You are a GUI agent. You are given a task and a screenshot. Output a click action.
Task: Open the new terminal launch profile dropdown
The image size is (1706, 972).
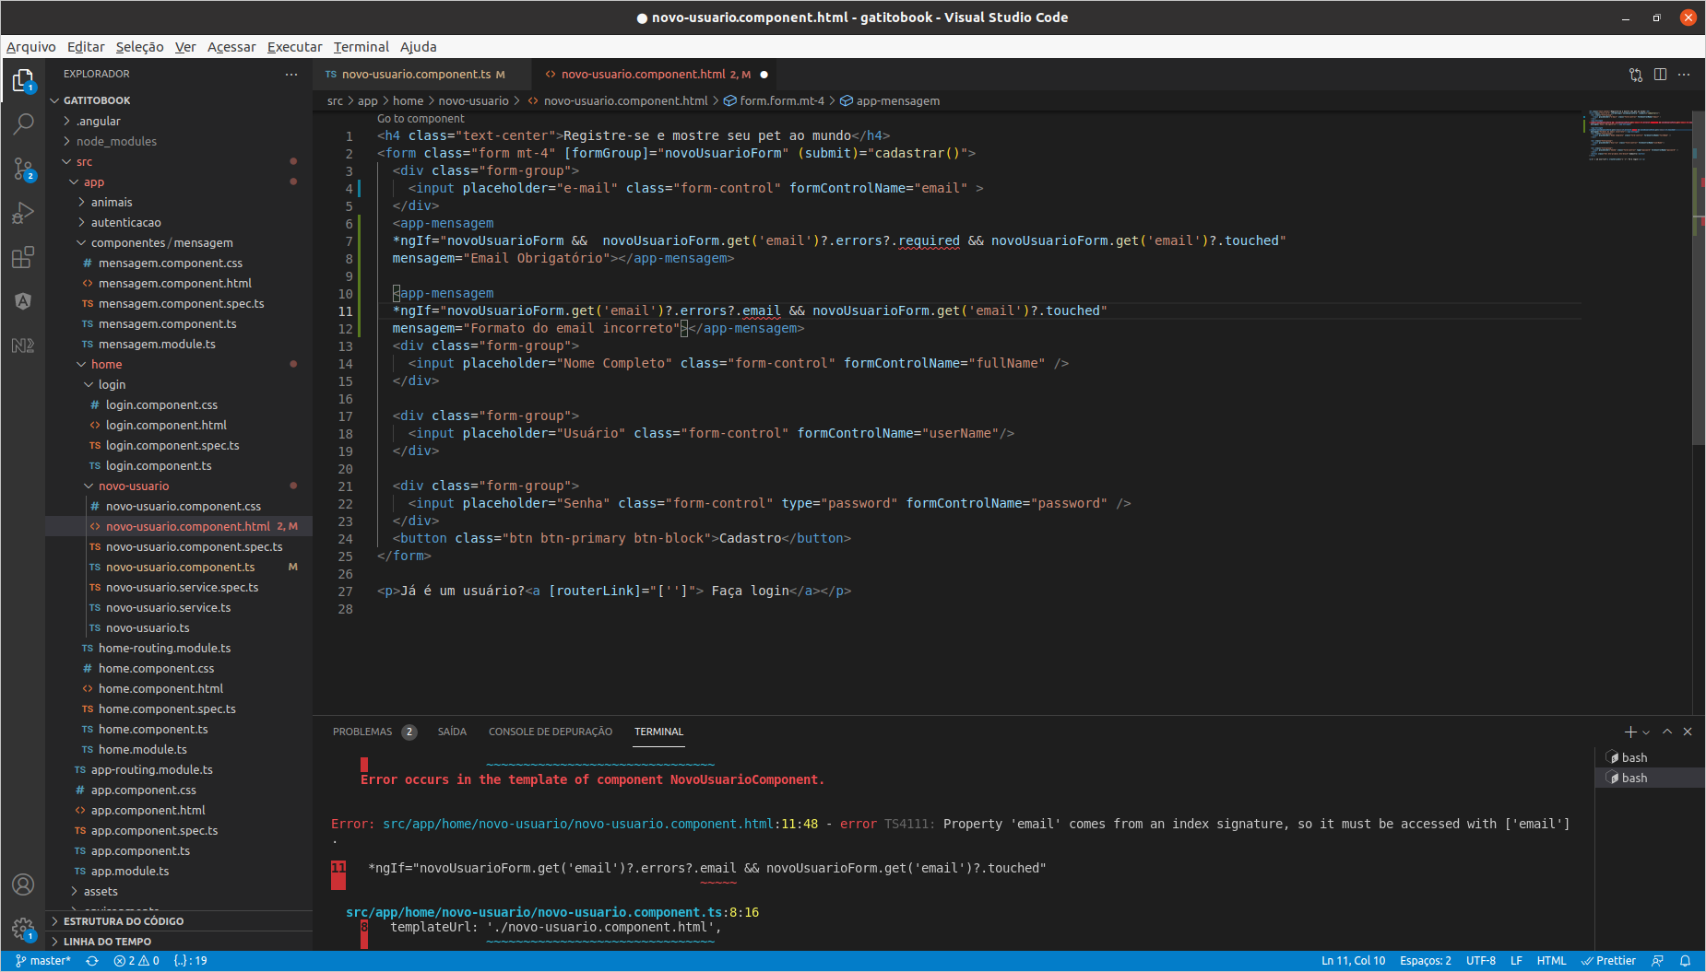coord(1646,732)
